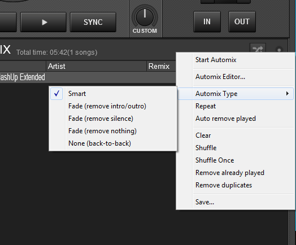The image size is (296, 245).
Task: Click the shuffle icon in the automix header
Action: tap(258, 48)
